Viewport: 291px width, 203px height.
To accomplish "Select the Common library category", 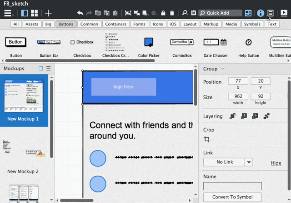I will [x=89, y=24].
